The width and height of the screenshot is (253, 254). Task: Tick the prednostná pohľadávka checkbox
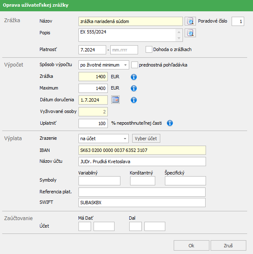point(134,65)
